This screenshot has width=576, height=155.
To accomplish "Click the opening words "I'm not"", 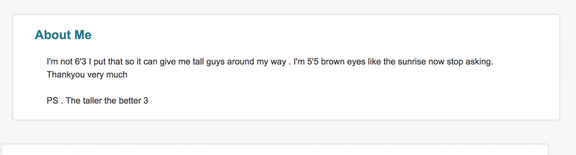I will click(60, 62).
